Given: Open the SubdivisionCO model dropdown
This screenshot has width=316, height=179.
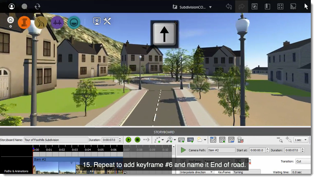Looking at the screenshot, I should coord(192,7).
